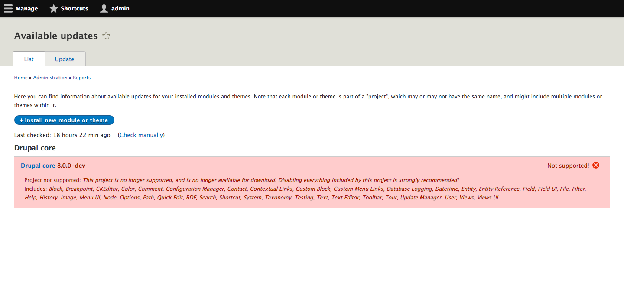The height and width of the screenshot is (306, 624).
Task: Click the Shortcuts star icon
Action: [53, 8]
